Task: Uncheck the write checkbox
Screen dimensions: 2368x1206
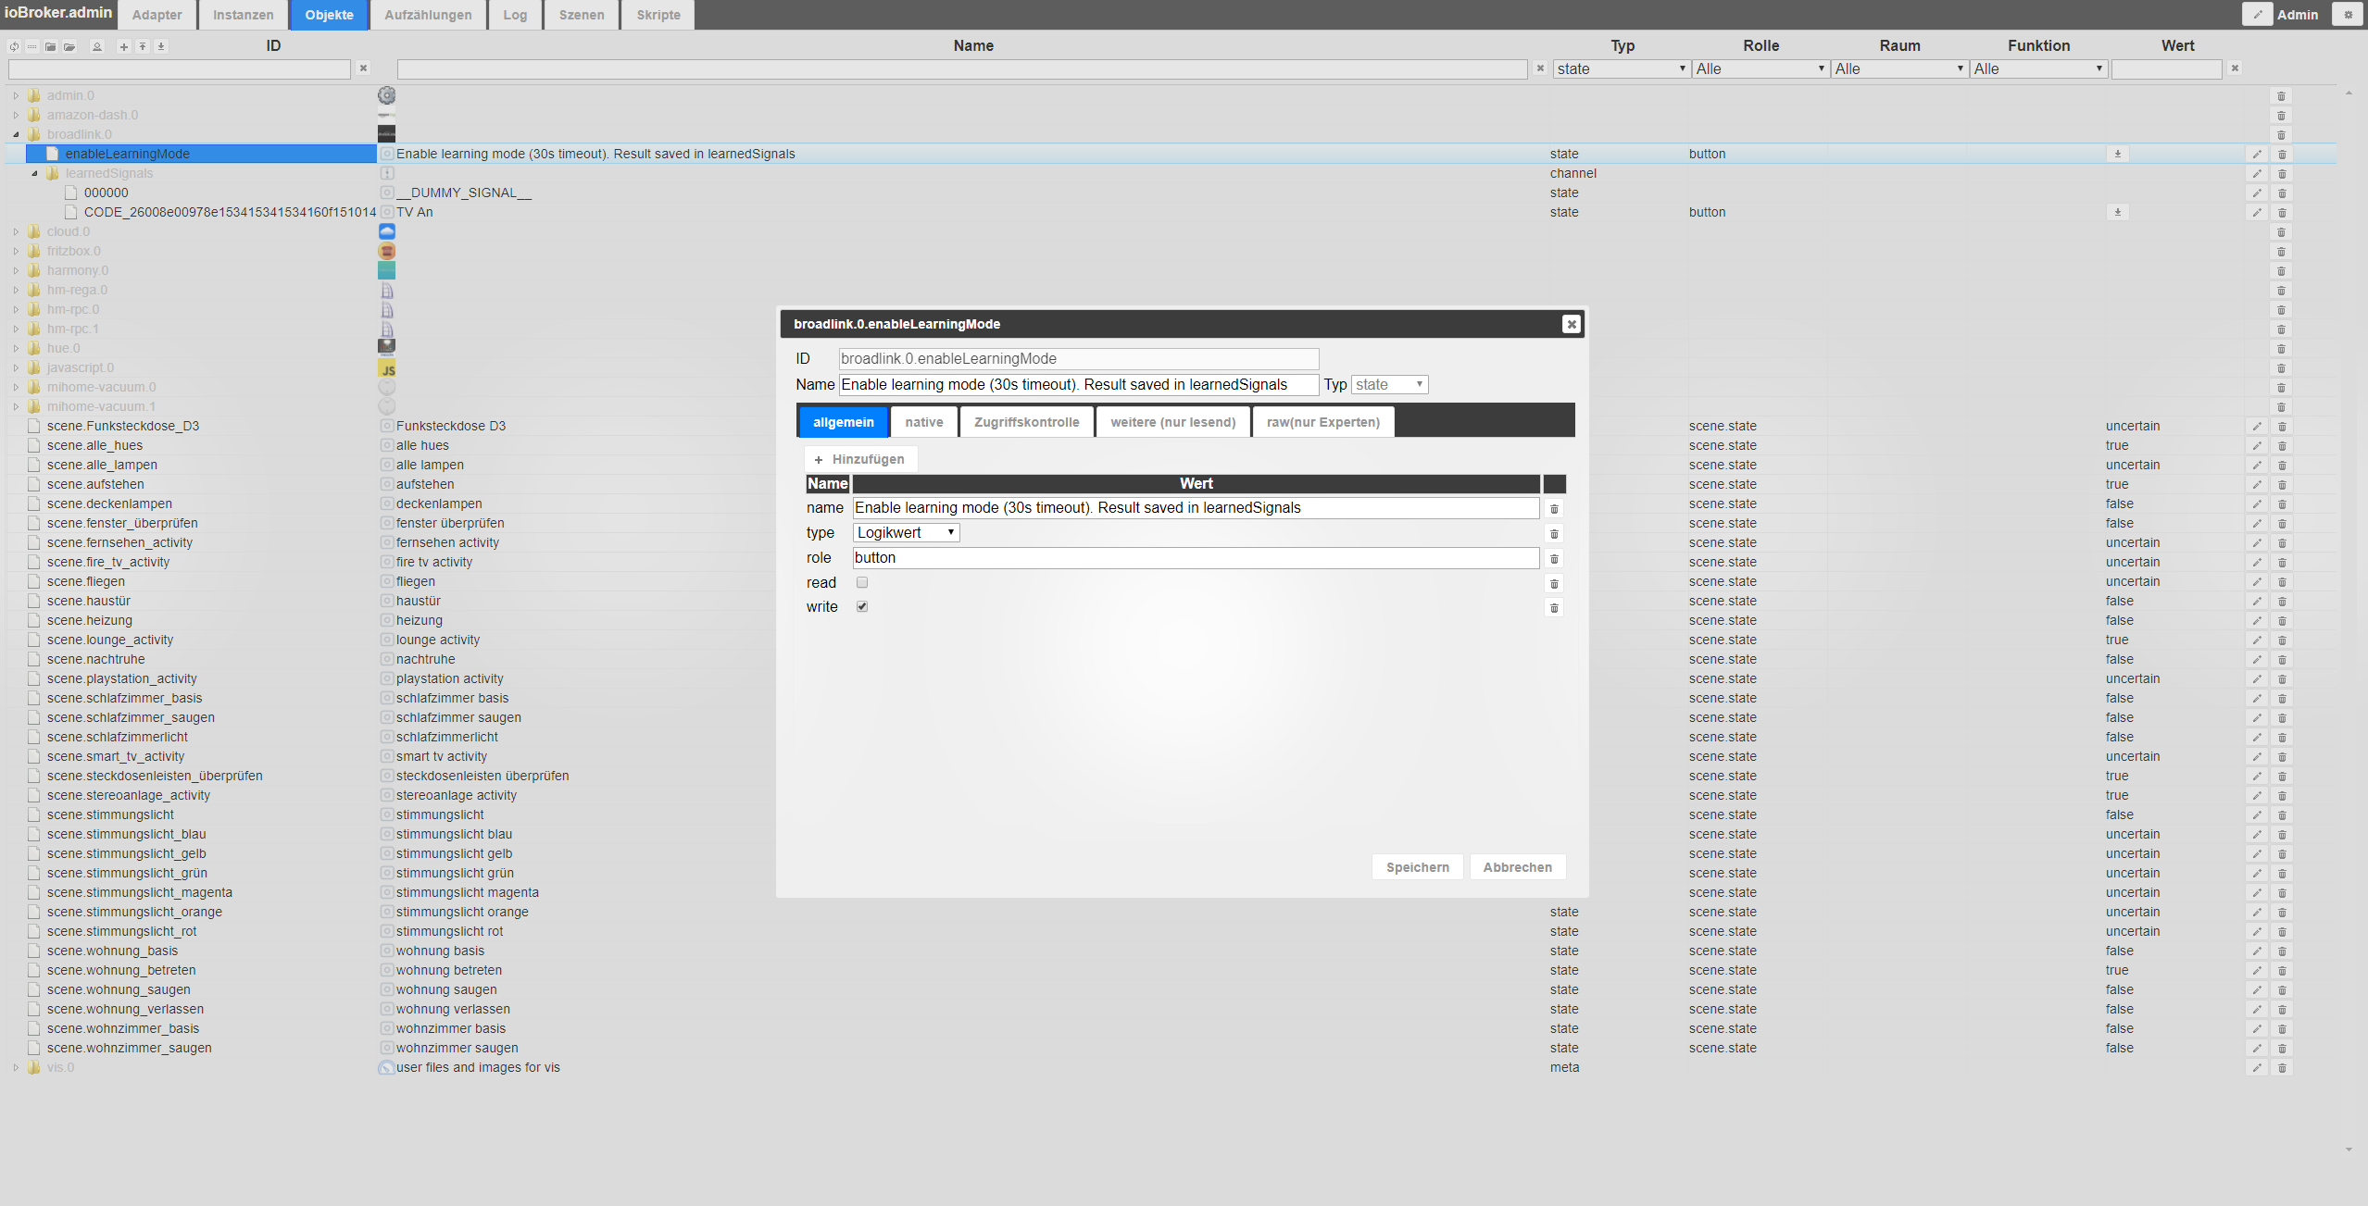Action: [862, 607]
